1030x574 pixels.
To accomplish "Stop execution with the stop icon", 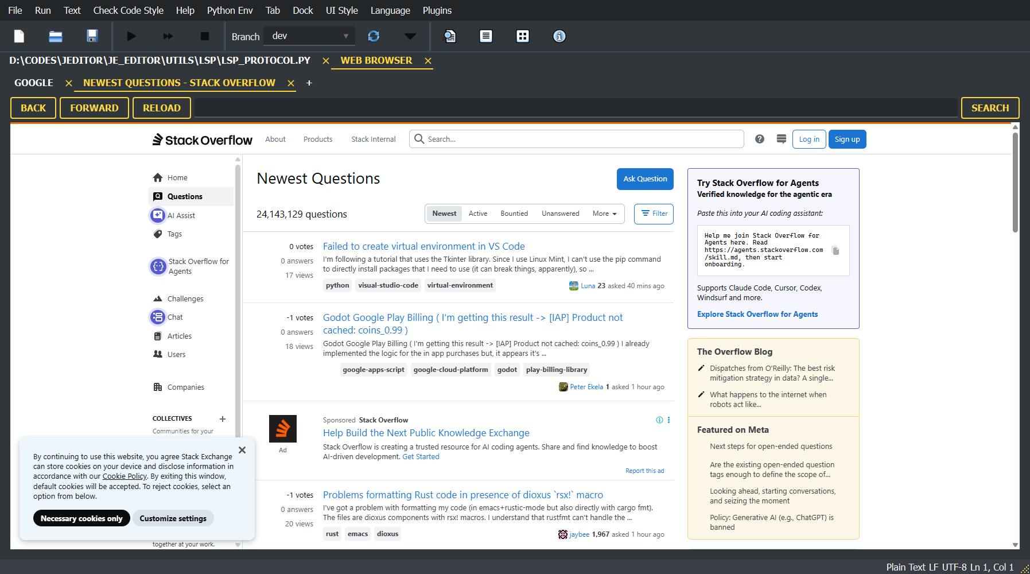I will click(x=205, y=36).
